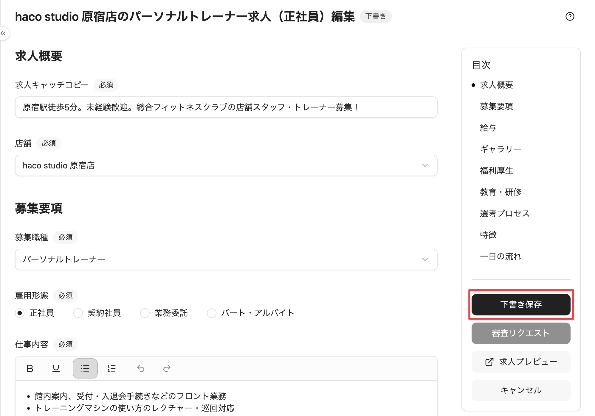
Task: Choose the 業務委託 radio option
Action: coord(145,313)
